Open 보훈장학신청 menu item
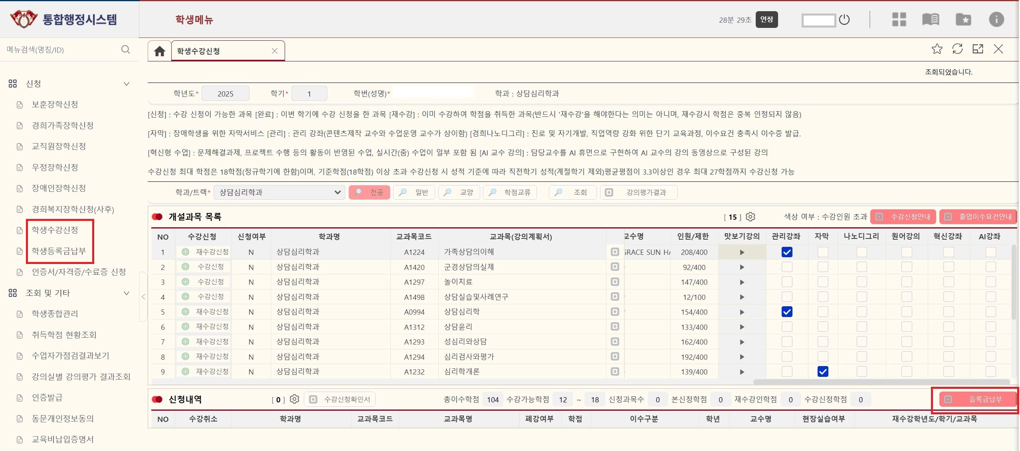The width and height of the screenshot is (1020, 451). (x=55, y=104)
